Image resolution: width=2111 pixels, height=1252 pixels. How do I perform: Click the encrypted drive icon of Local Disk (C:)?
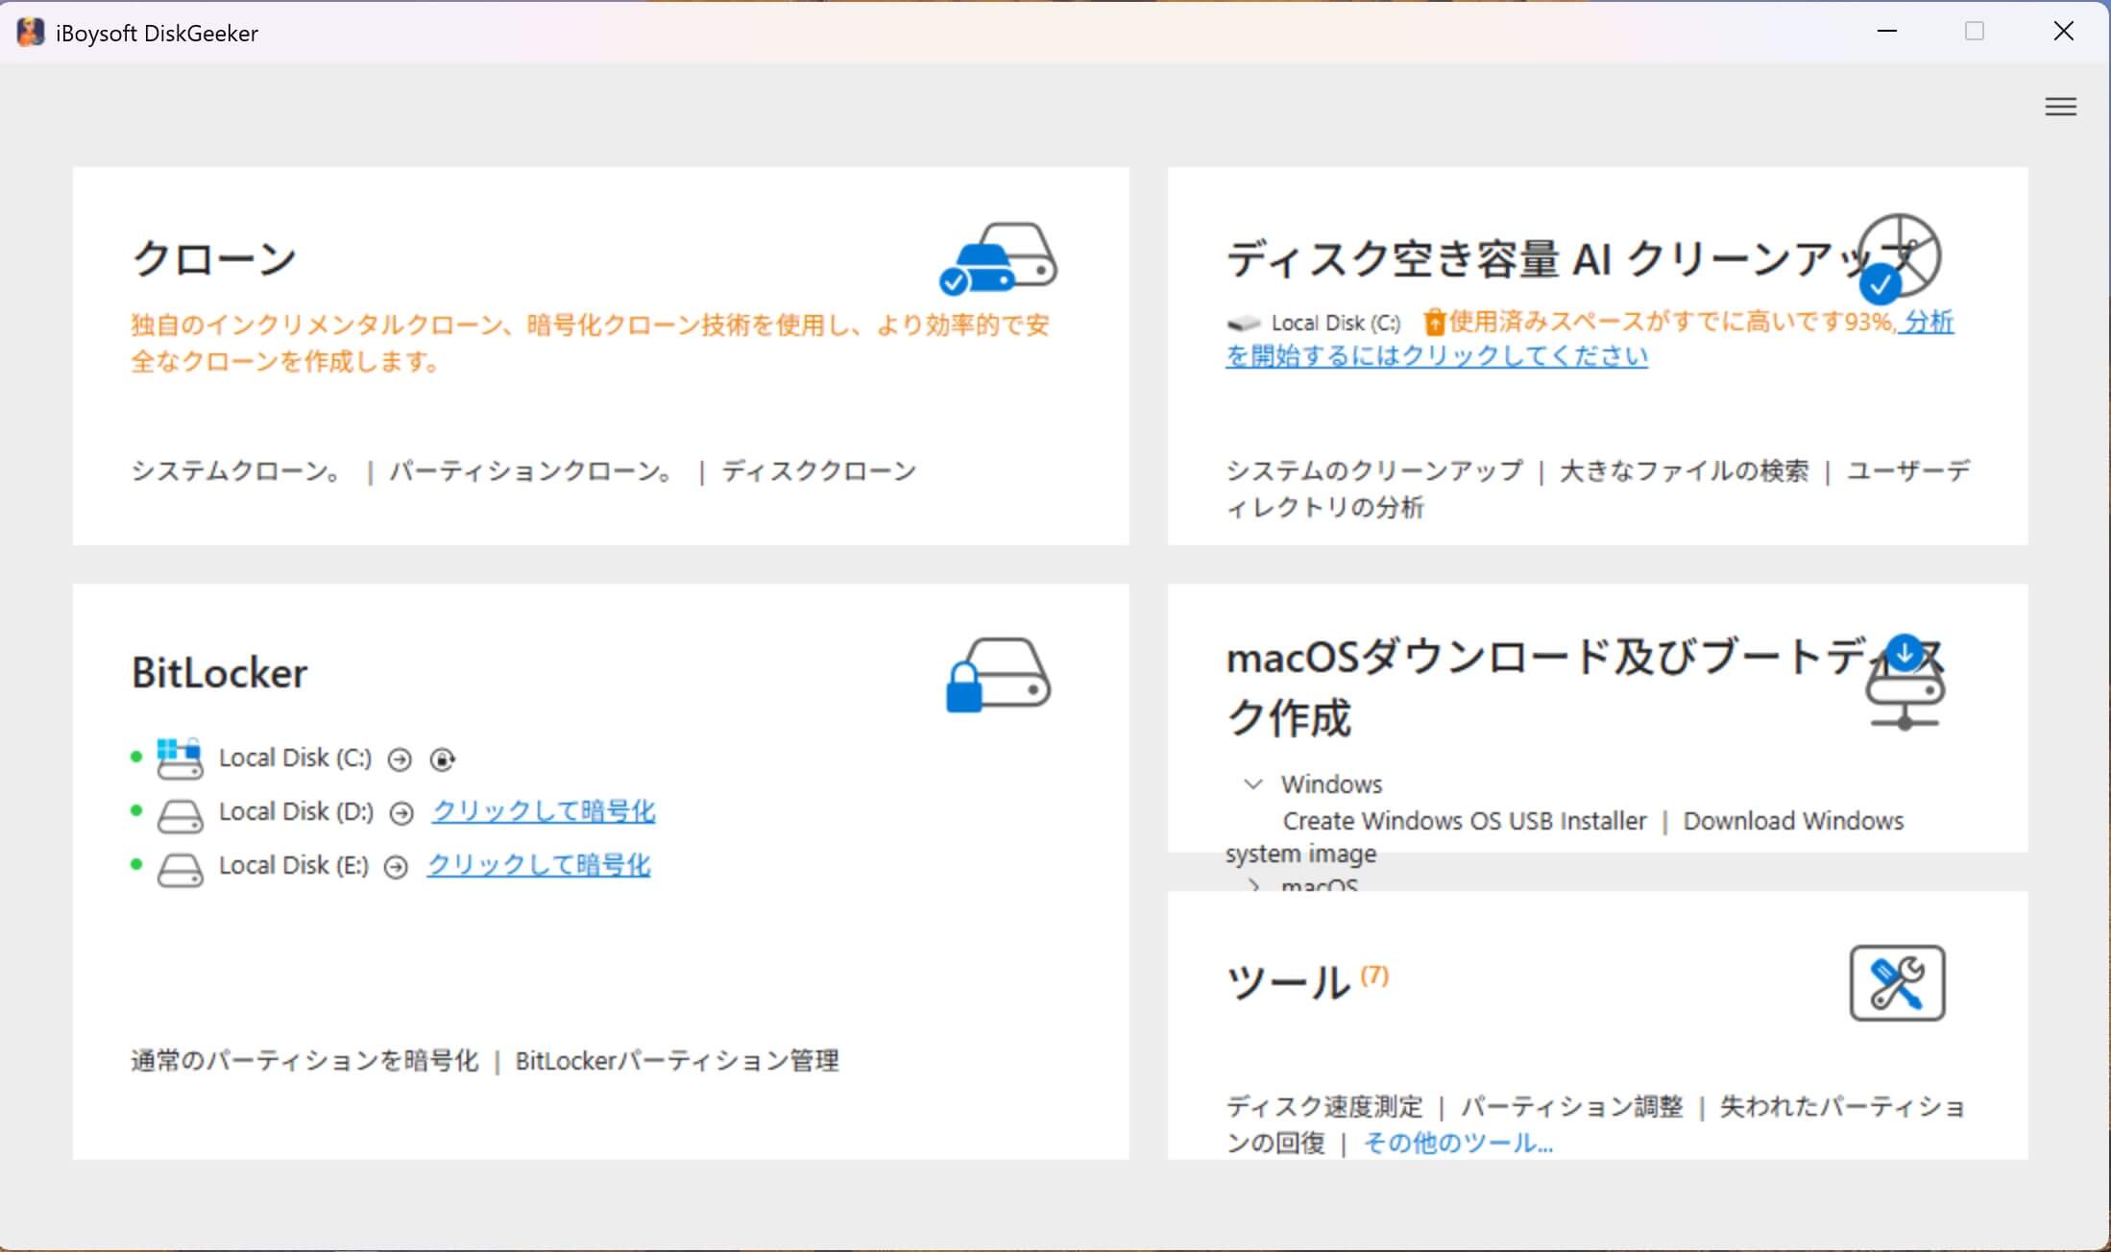[x=180, y=758]
